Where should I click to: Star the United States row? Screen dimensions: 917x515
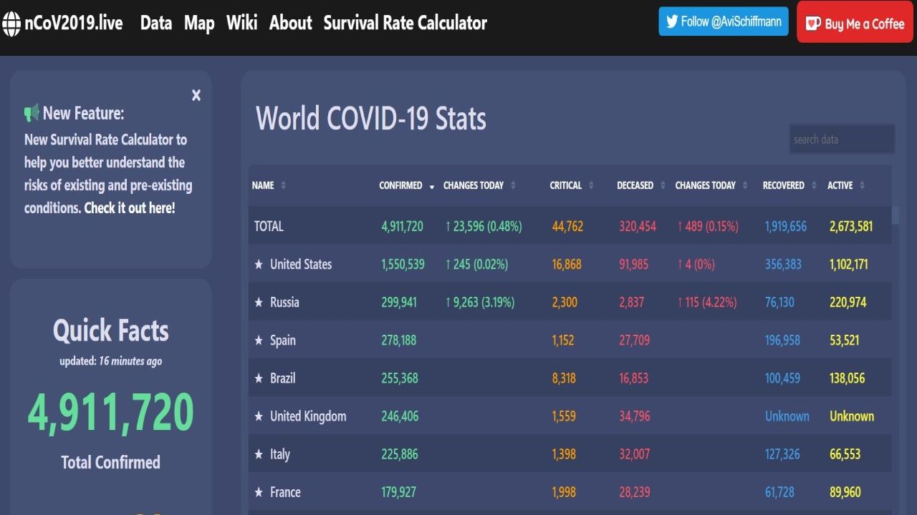tap(259, 265)
